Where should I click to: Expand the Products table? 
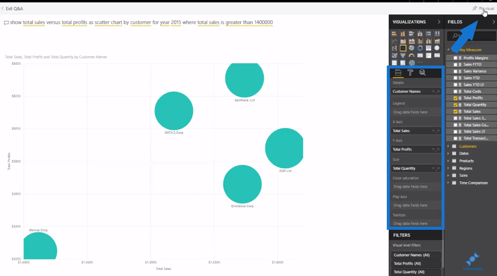pyautogui.click(x=448, y=161)
